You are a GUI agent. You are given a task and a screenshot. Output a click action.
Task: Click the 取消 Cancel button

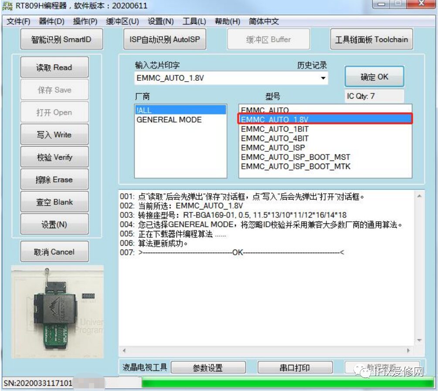54,252
